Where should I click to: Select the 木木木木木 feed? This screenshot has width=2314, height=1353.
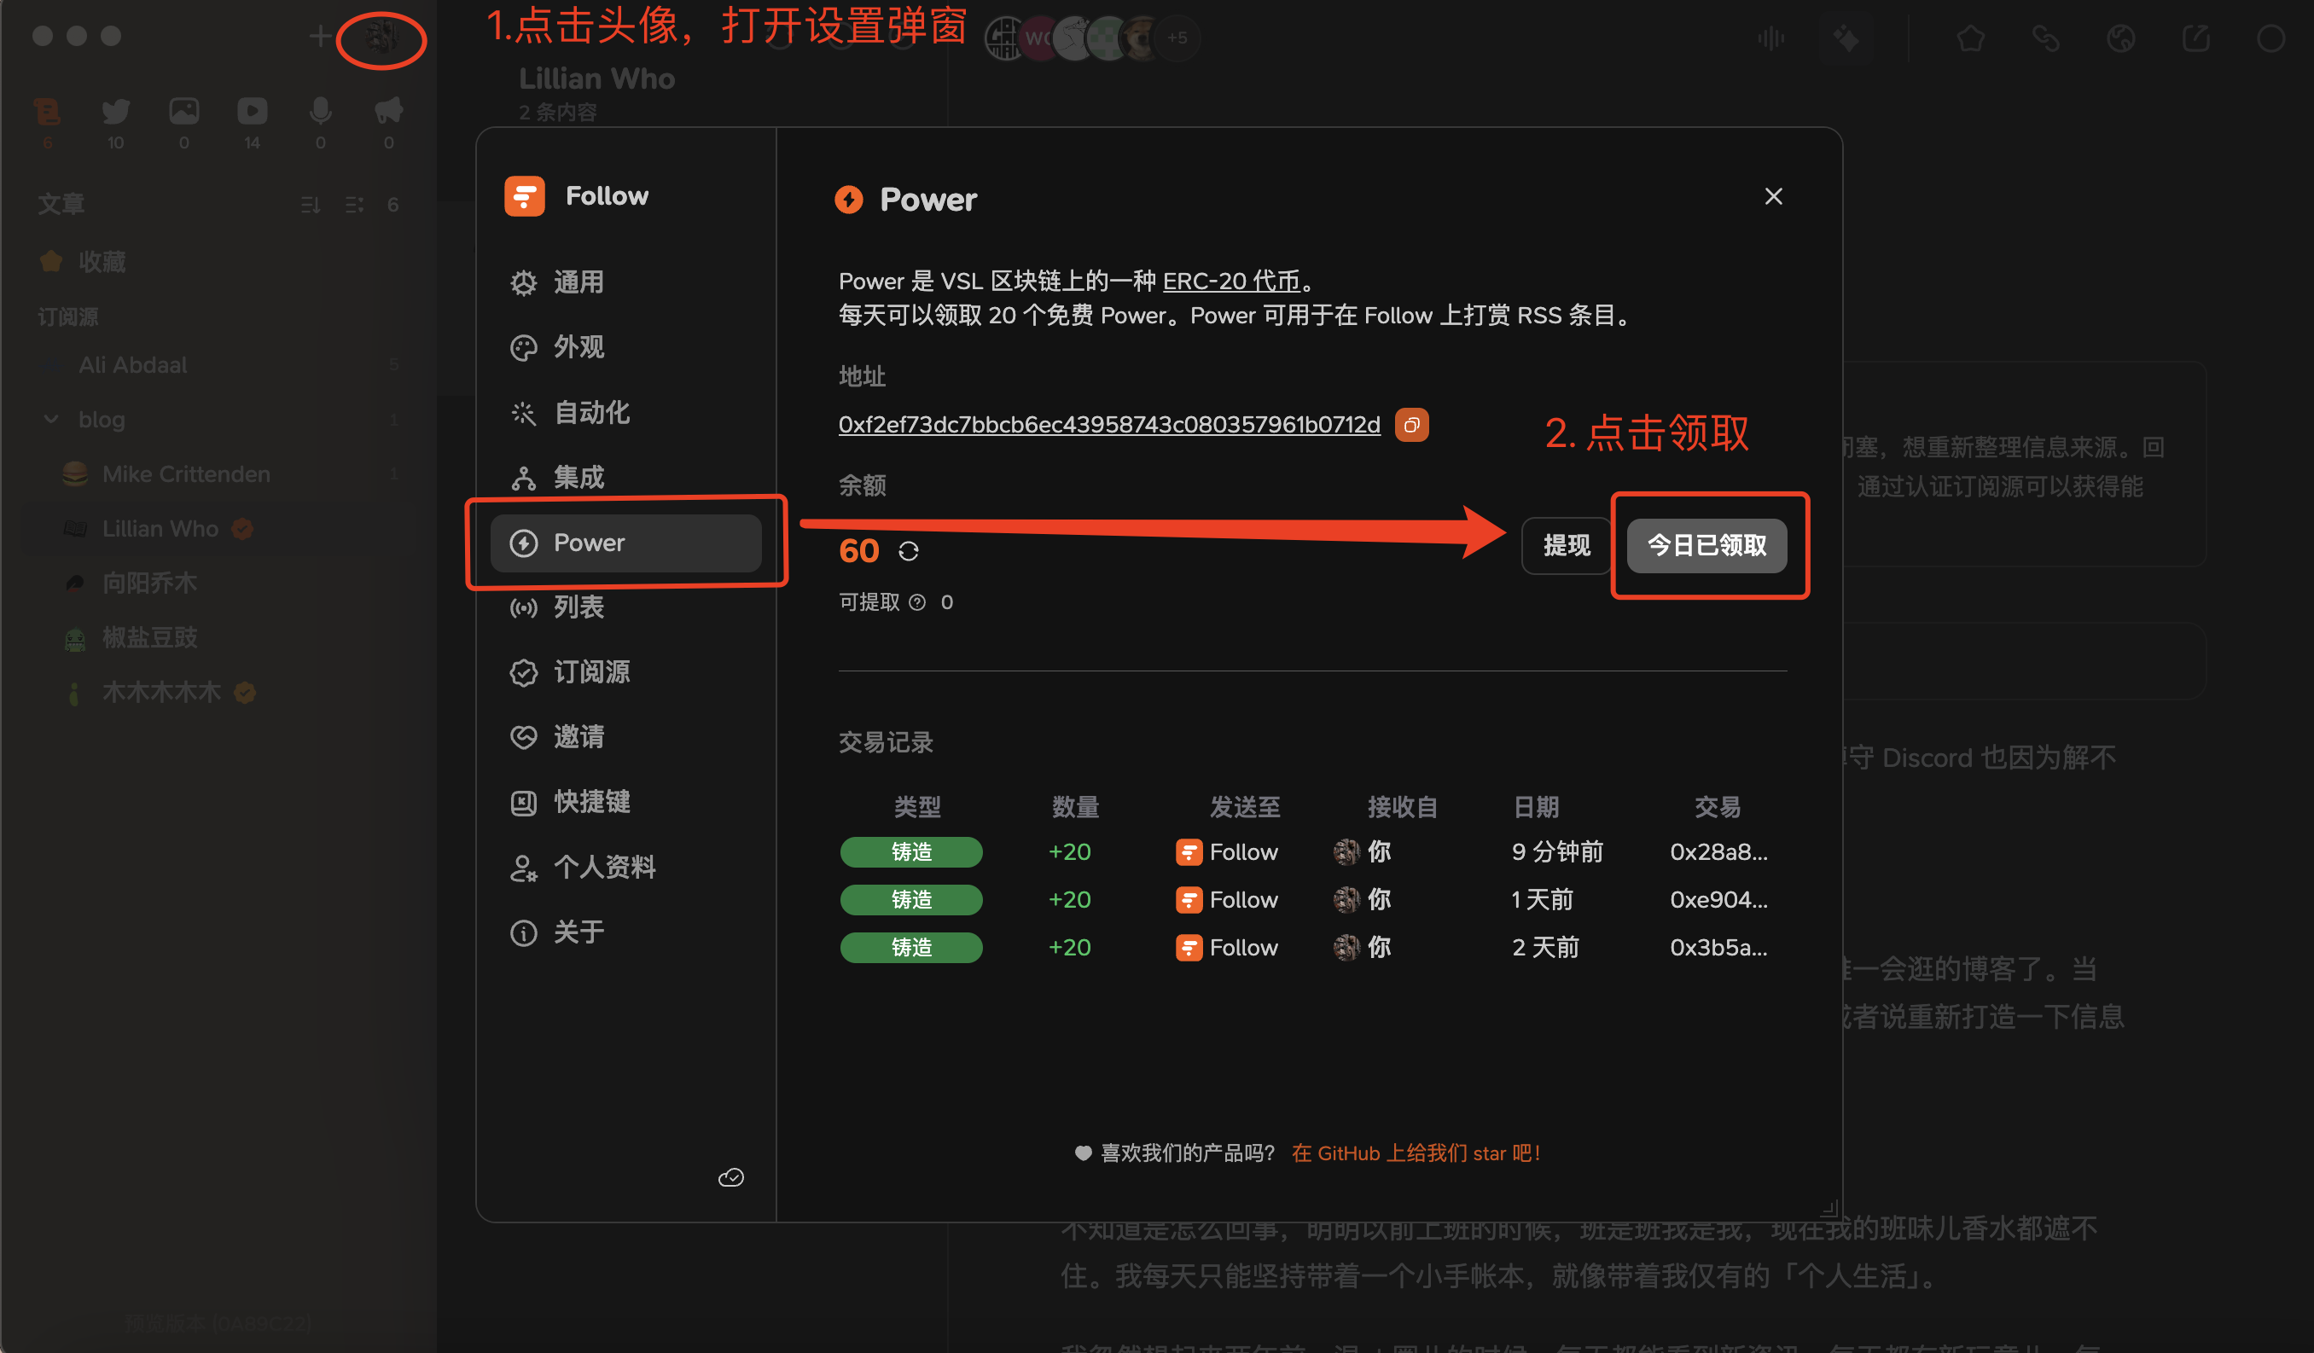point(218,691)
